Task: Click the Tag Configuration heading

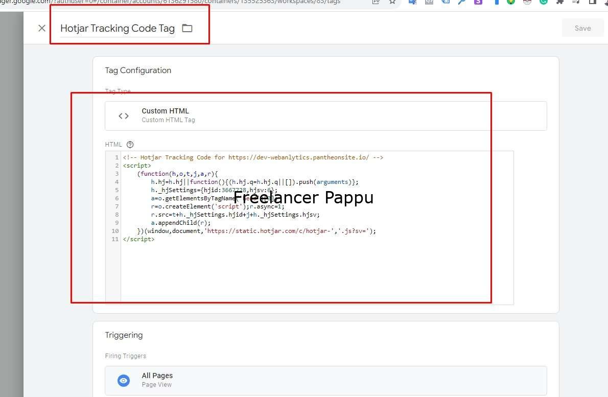Action: 138,71
